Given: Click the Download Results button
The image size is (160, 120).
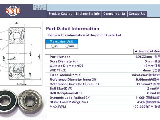Looking at the screenshot, I should [147, 51].
